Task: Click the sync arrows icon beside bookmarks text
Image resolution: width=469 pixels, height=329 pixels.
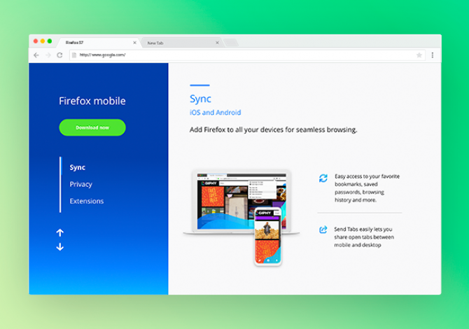Action: (x=323, y=178)
